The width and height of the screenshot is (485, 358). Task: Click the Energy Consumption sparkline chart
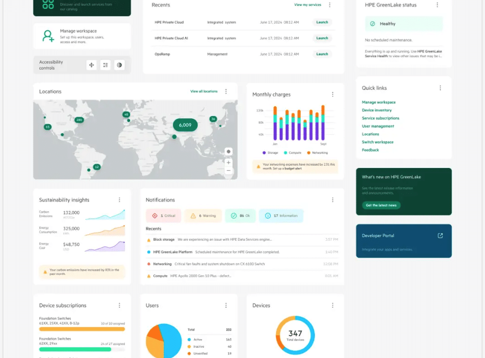[x=105, y=231]
